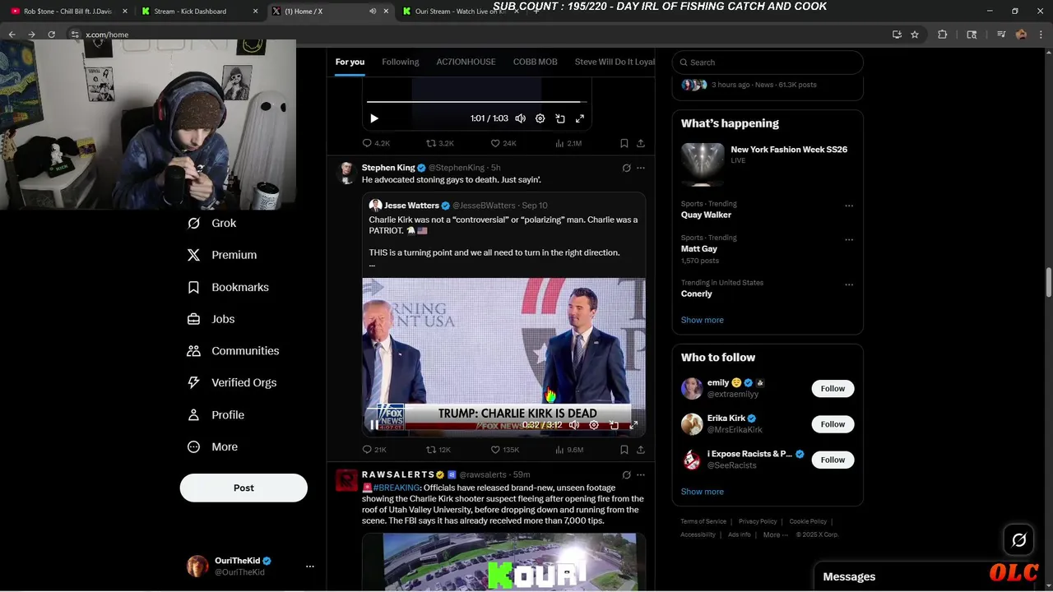Switch to the AC7IONHOUSE tab
Image resolution: width=1053 pixels, height=592 pixels.
pos(466,62)
